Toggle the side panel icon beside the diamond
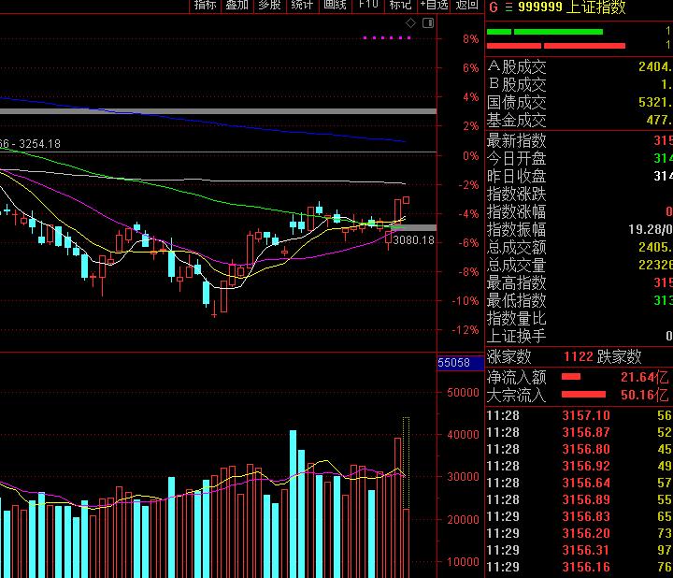This screenshot has height=578, width=673. 428,22
